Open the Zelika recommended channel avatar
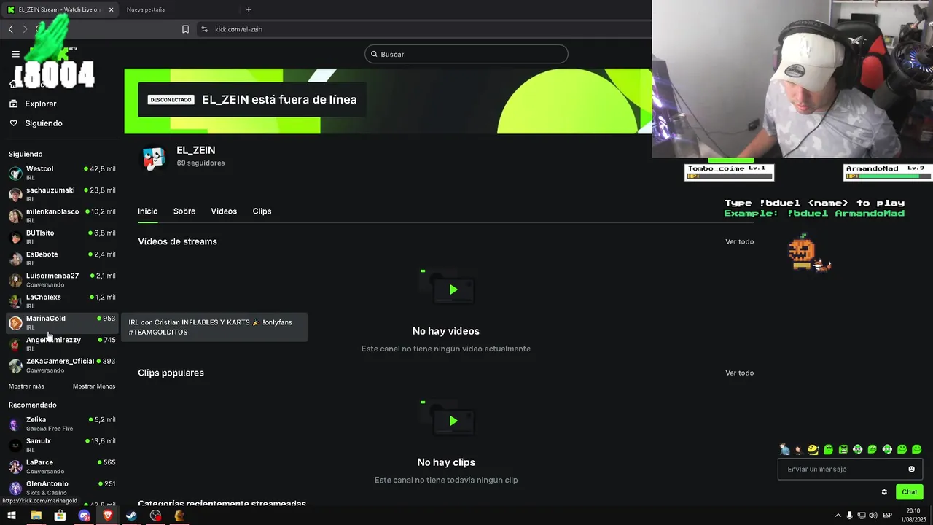Viewport: 933px width, 525px height. 15,424
